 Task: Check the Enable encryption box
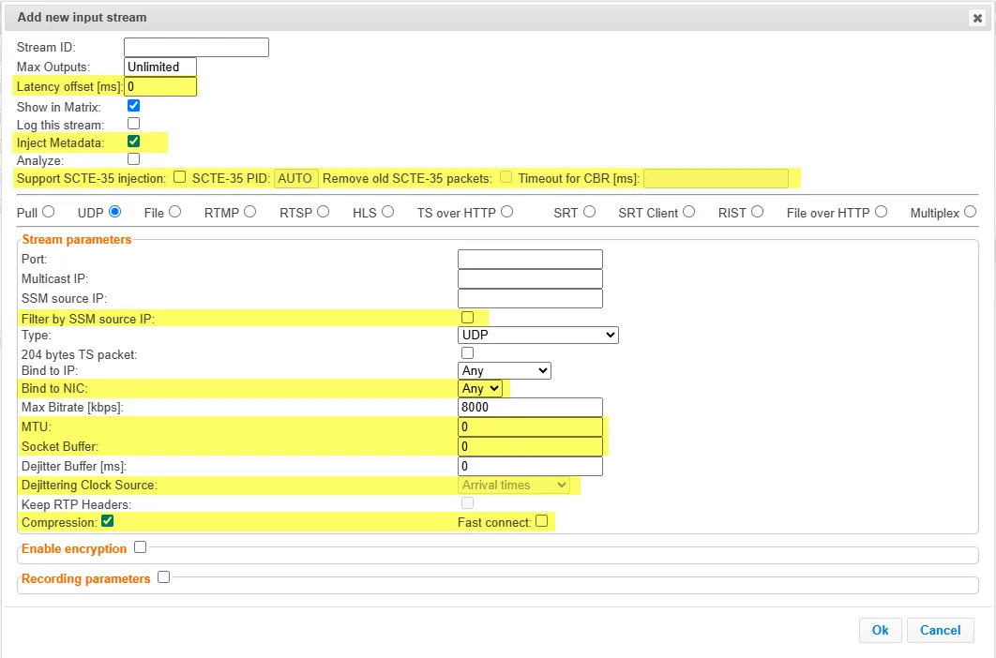[141, 546]
